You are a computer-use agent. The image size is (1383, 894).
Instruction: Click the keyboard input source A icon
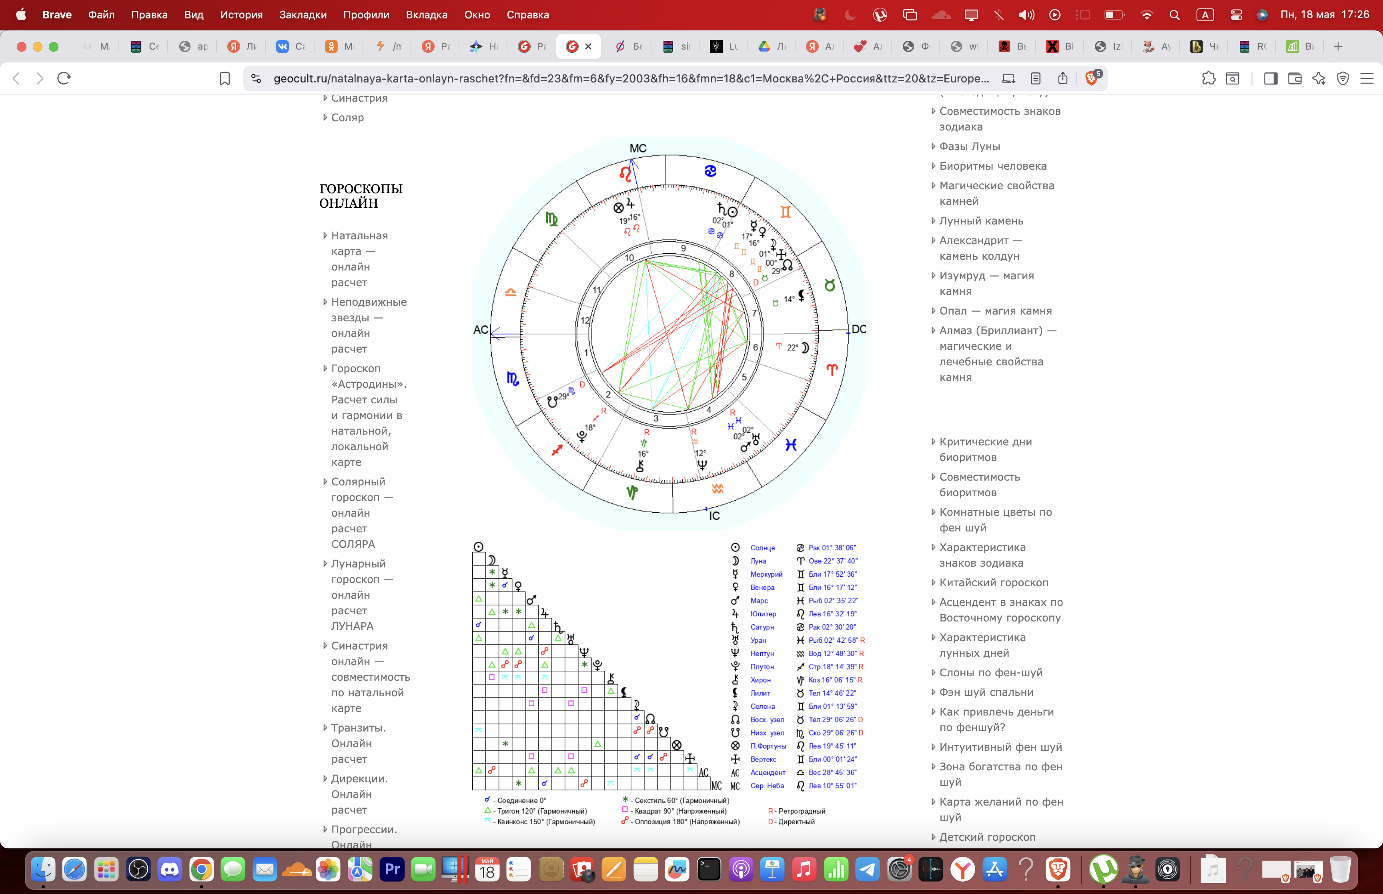pyautogui.click(x=1205, y=15)
